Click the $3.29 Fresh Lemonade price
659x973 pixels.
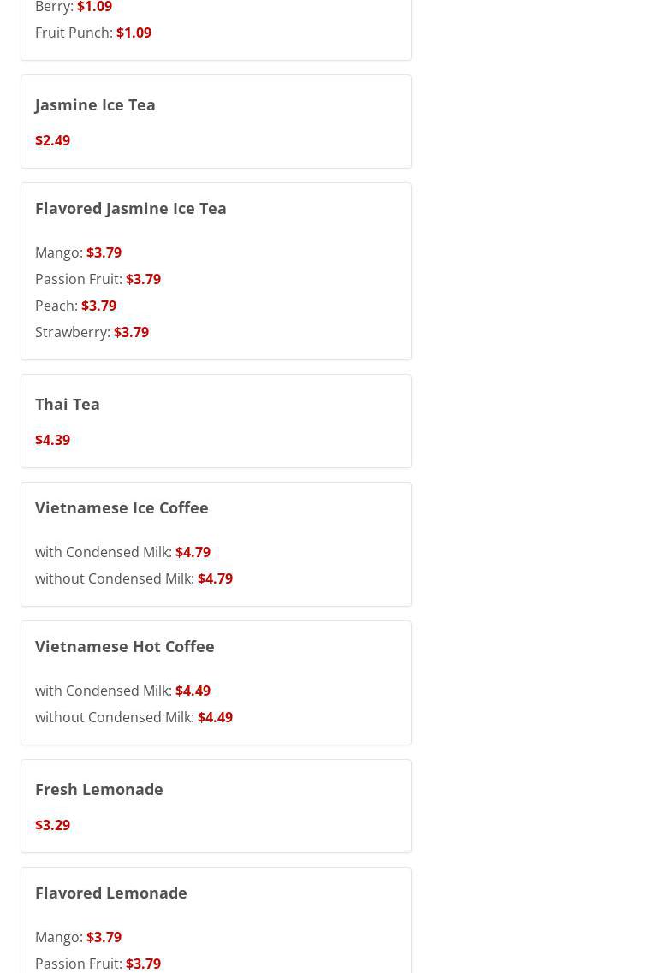tap(52, 825)
